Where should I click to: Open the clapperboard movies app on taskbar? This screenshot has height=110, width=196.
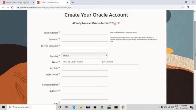109,107
